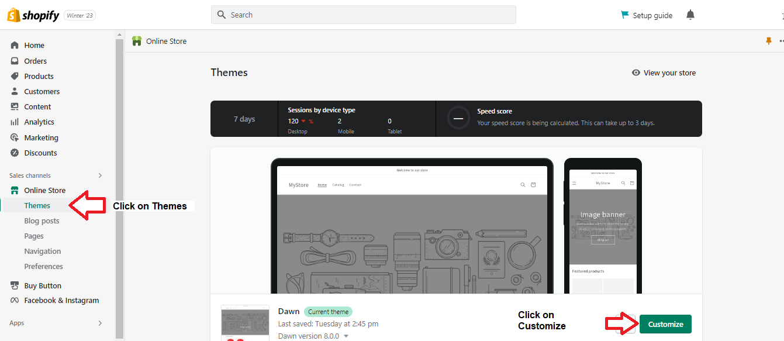The height and width of the screenshot is (341, 784).
Task: Click the Online Store storefront icon in sidebar
Action: pos(15,190)
